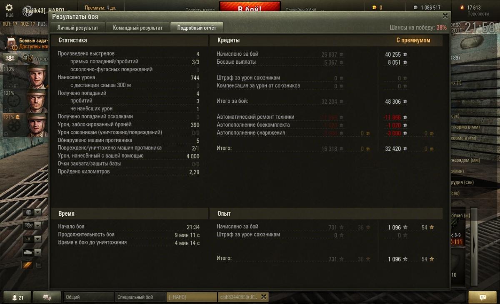Click the Перевести experience link

478,14
